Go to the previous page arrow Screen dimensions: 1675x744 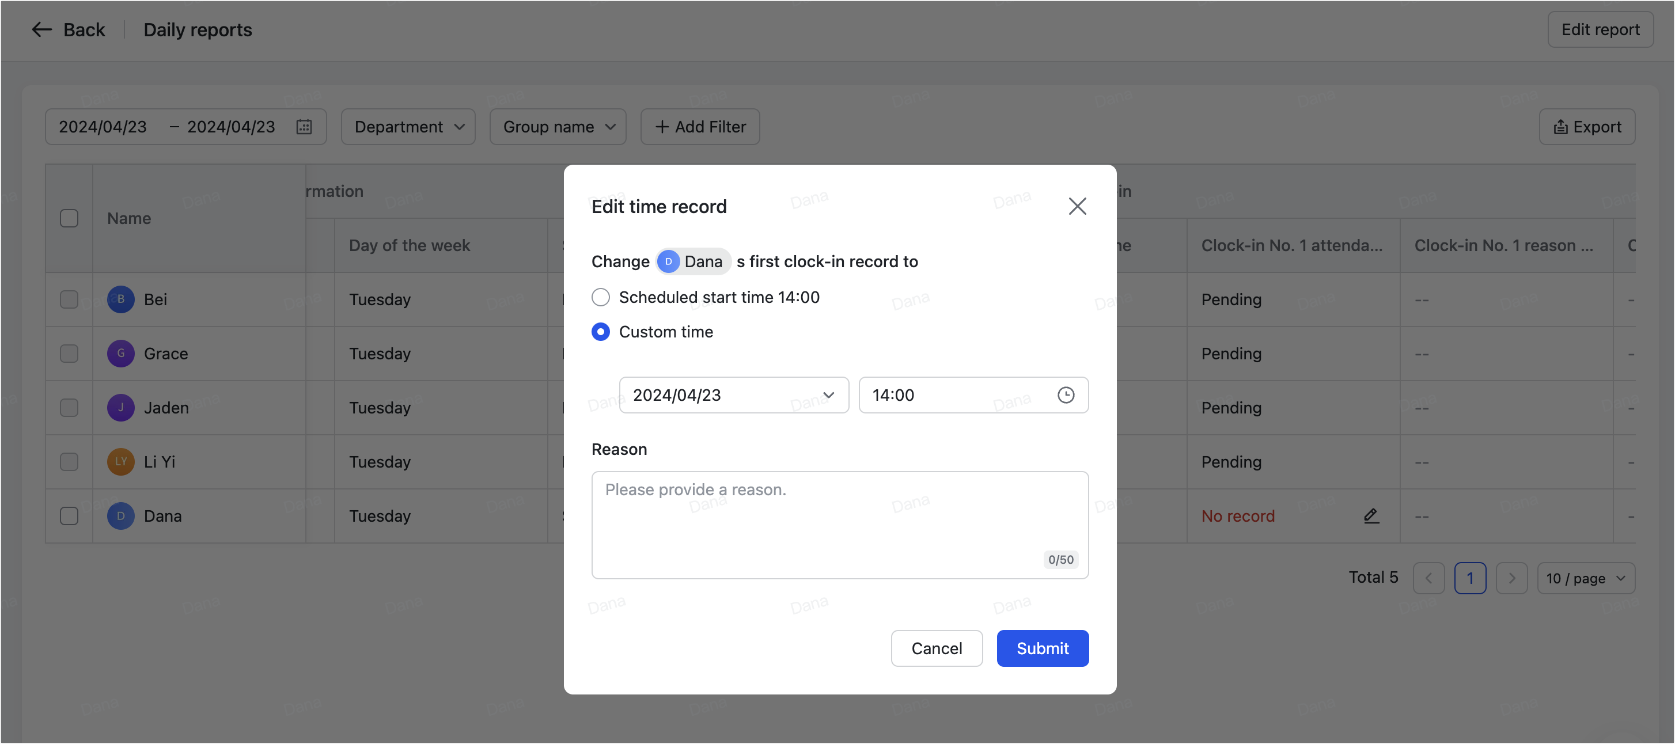point(1428,578)
